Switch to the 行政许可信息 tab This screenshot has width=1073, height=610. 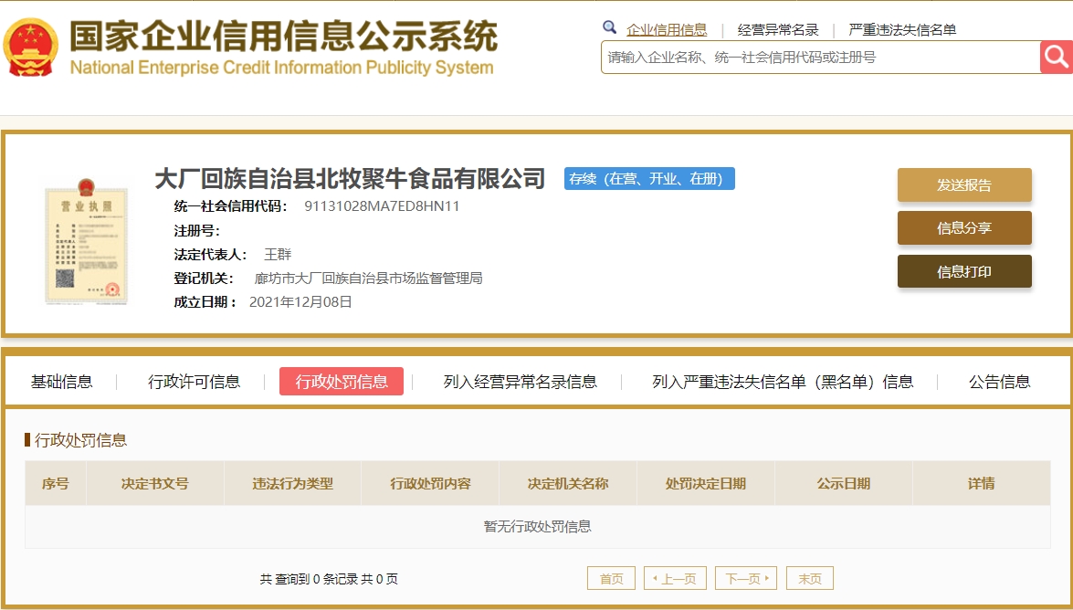(x=195, y=382)
